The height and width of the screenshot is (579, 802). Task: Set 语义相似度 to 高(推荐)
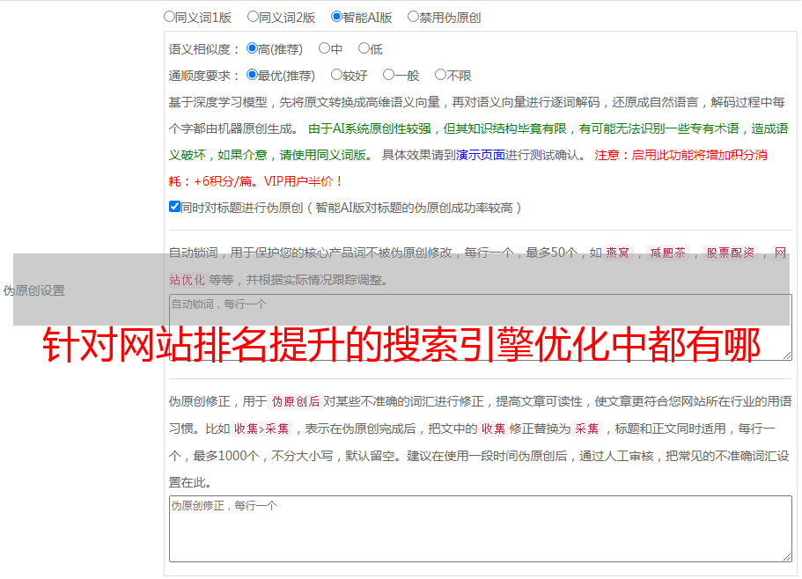point(252,48)
